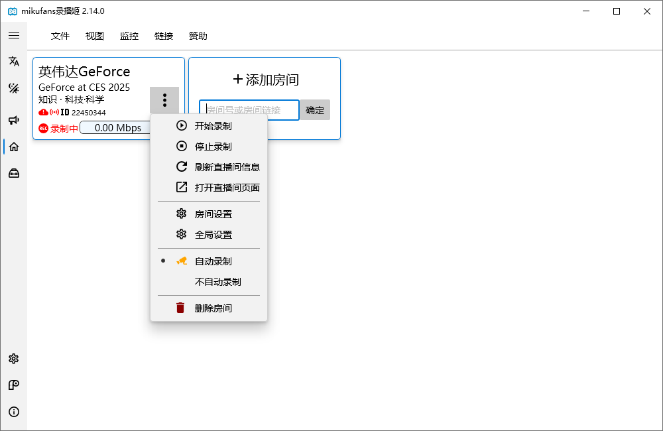Click the 添加房间 heading

pos(266,80)
